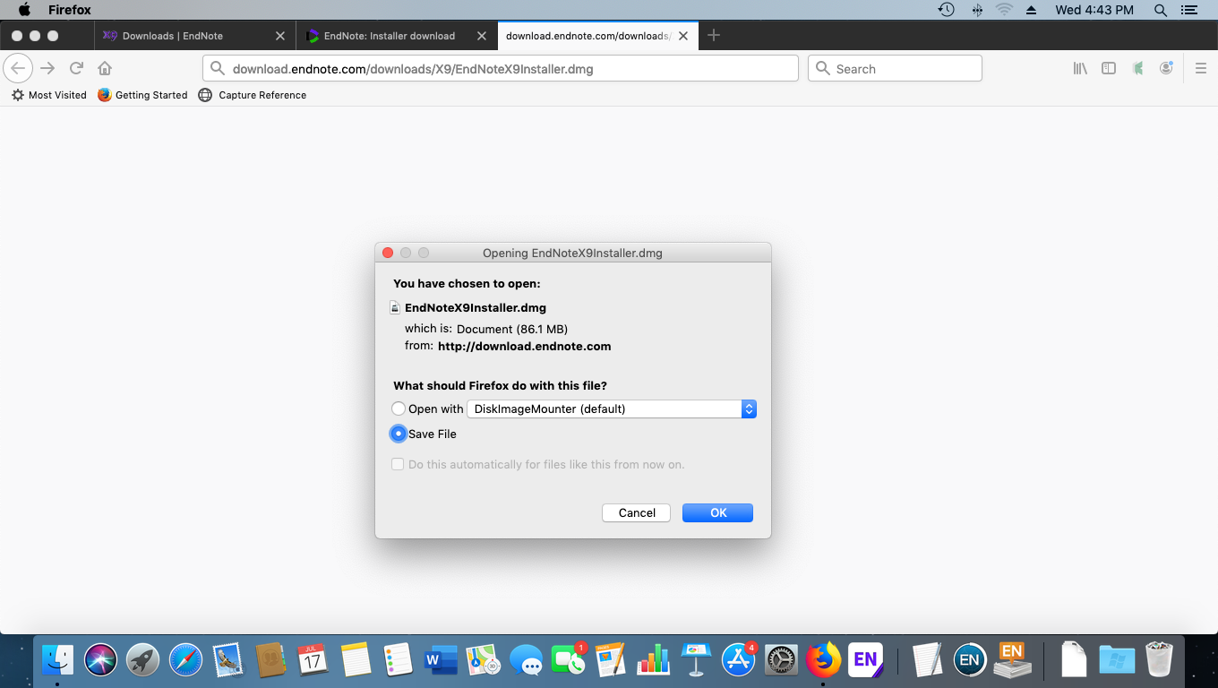Open the Apple menu
The height and width of the screenshot is (688, 1218).
coord(24,10)
